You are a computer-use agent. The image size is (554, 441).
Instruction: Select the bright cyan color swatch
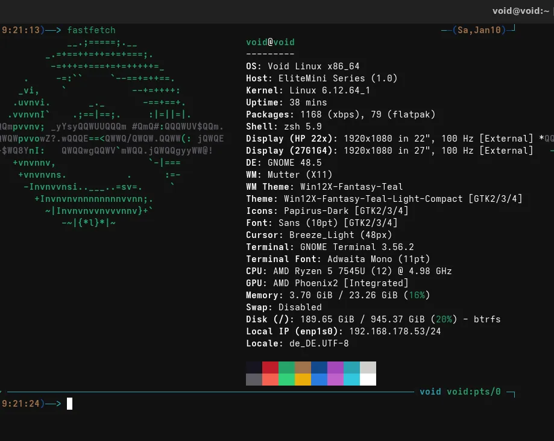click(x=351, y=380)
